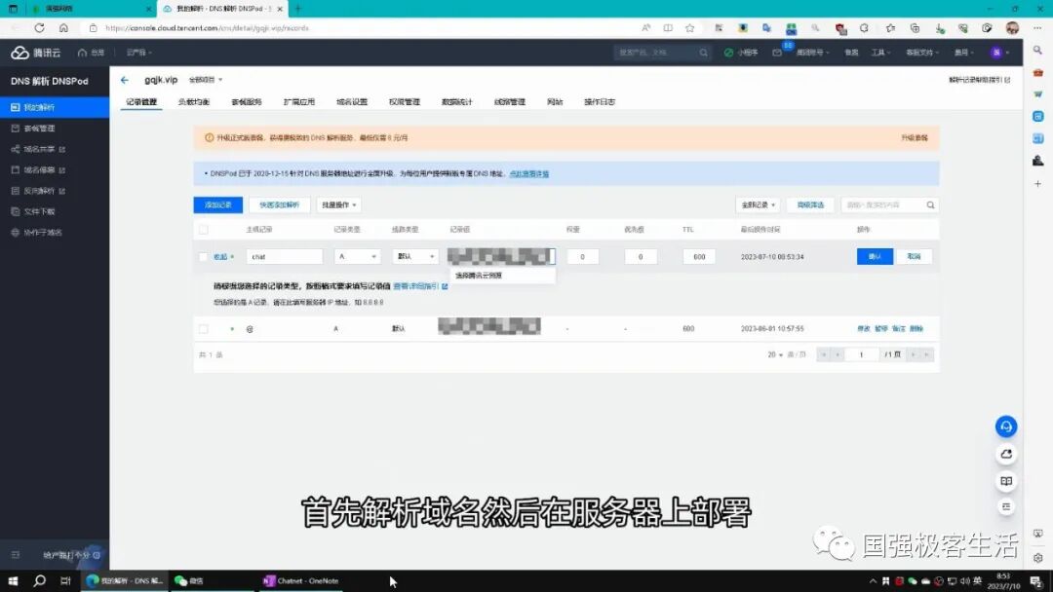
Task: Open the record type A dropdown
Action: tap(357, 257)
